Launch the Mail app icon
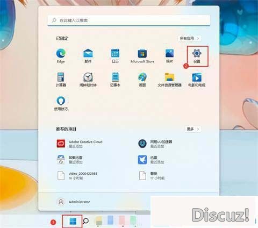258x228 pixels. click(x=88, y=56)
